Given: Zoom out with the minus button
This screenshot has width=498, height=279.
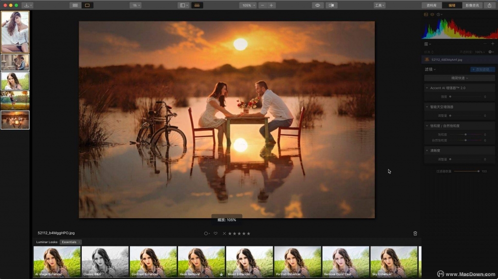Looking at the screenshot, I should click(x=262, y=5).
